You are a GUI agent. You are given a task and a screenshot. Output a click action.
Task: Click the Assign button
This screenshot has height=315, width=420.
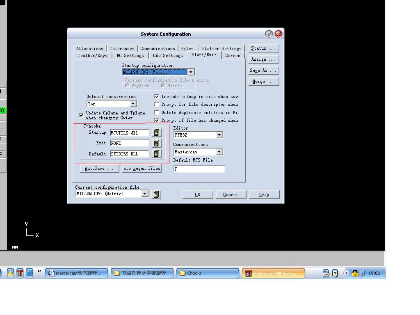[264, 59]
